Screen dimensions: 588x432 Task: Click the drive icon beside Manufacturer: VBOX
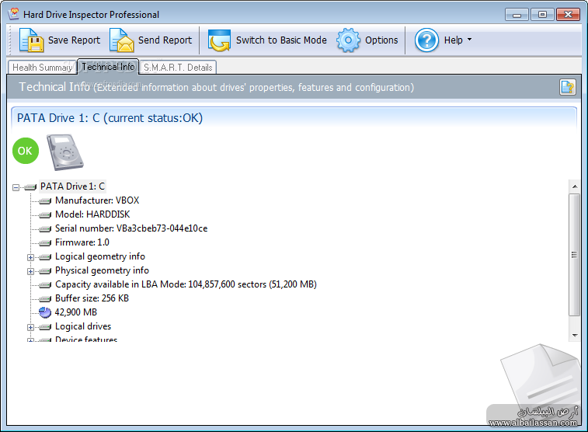tap(45, 201)
